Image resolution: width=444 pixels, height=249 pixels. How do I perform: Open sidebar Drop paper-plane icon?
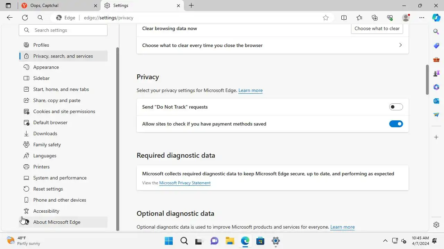[436, 115]
